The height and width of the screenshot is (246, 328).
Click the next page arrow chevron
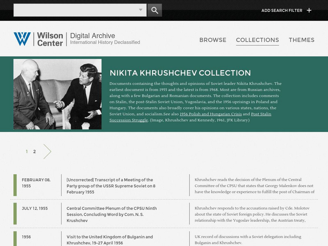[47, 151]
